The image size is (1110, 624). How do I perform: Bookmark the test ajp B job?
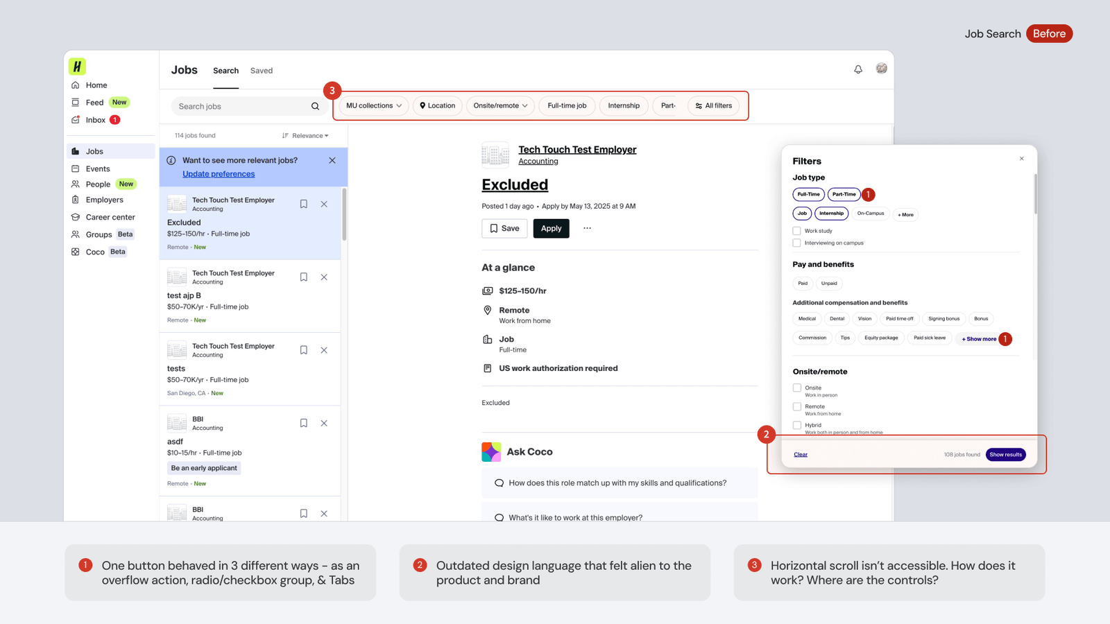click(x=304, y=277)
